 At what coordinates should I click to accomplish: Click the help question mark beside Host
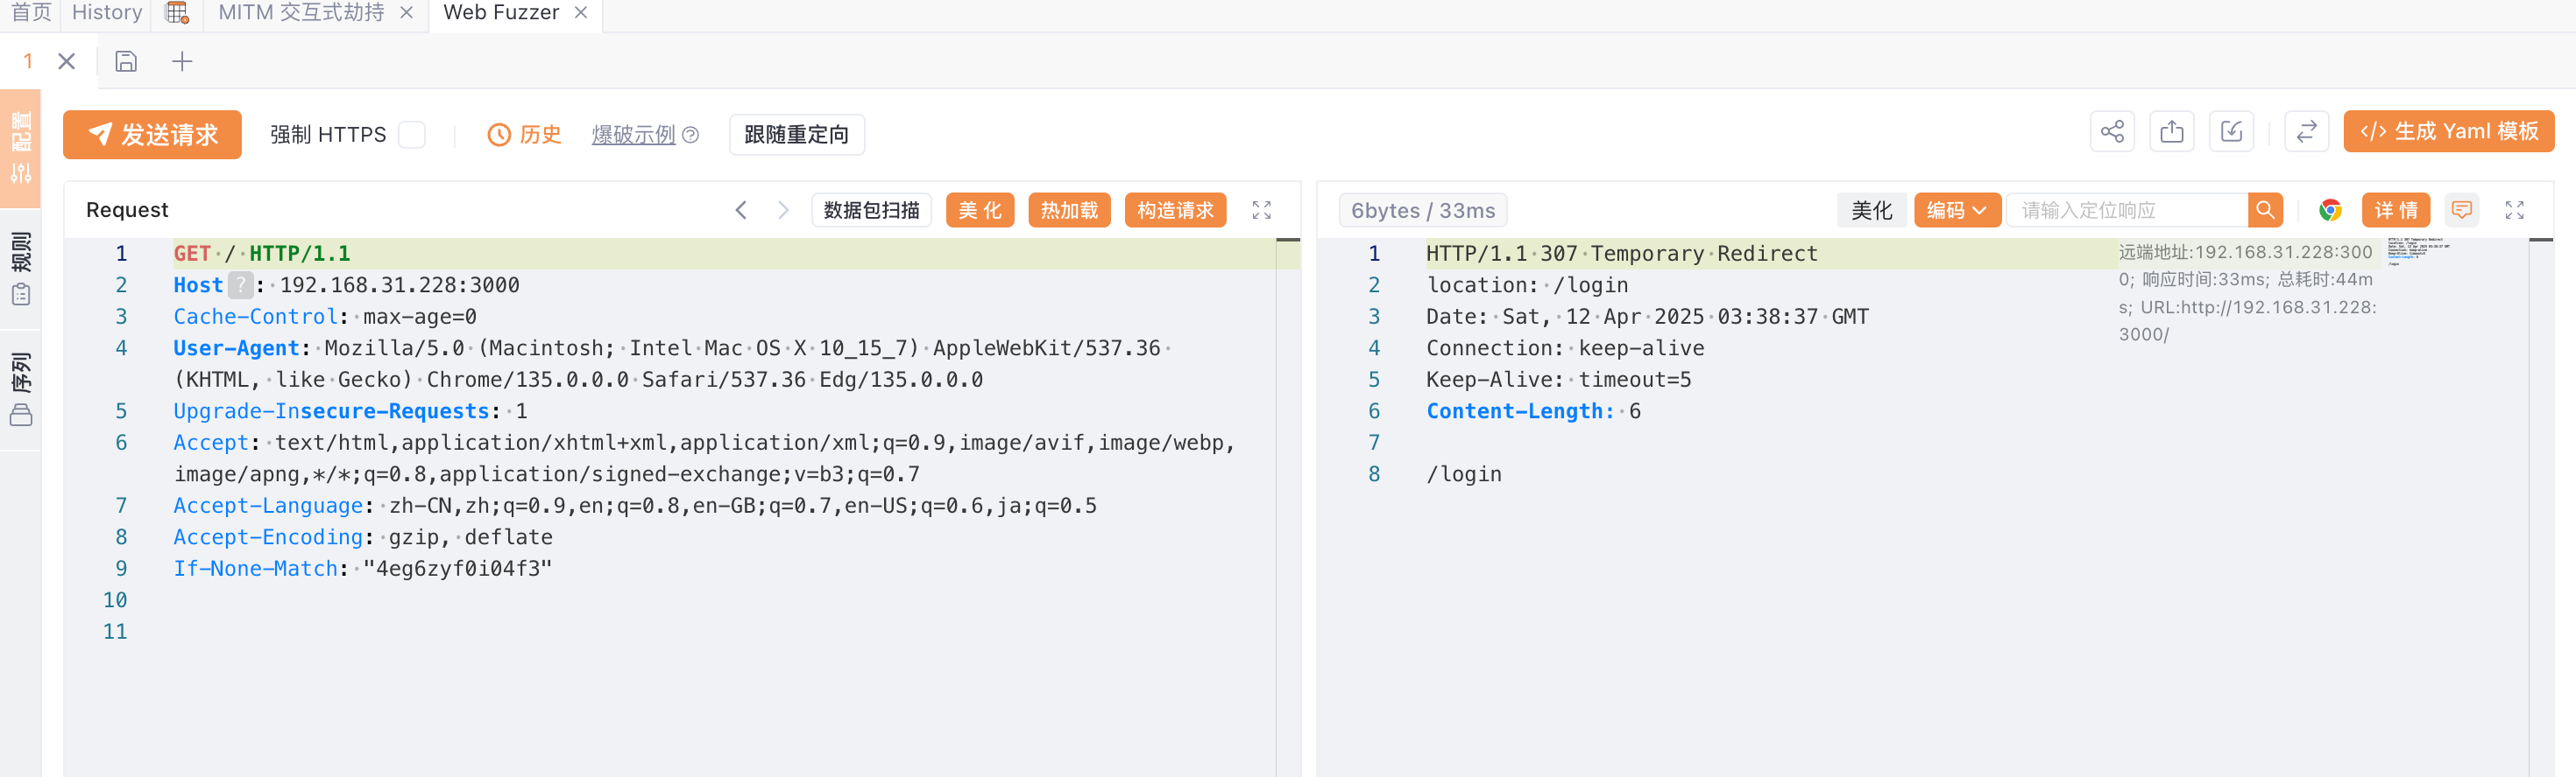click(x=240, y=285)
